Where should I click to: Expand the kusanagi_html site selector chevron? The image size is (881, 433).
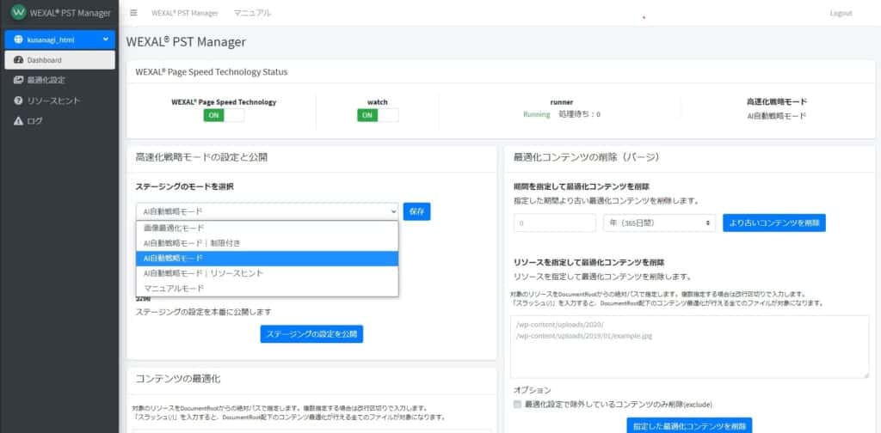(106, 40)
